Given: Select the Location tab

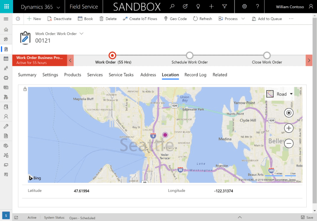Looking at the screenshot, I should [x=170, y=75].
